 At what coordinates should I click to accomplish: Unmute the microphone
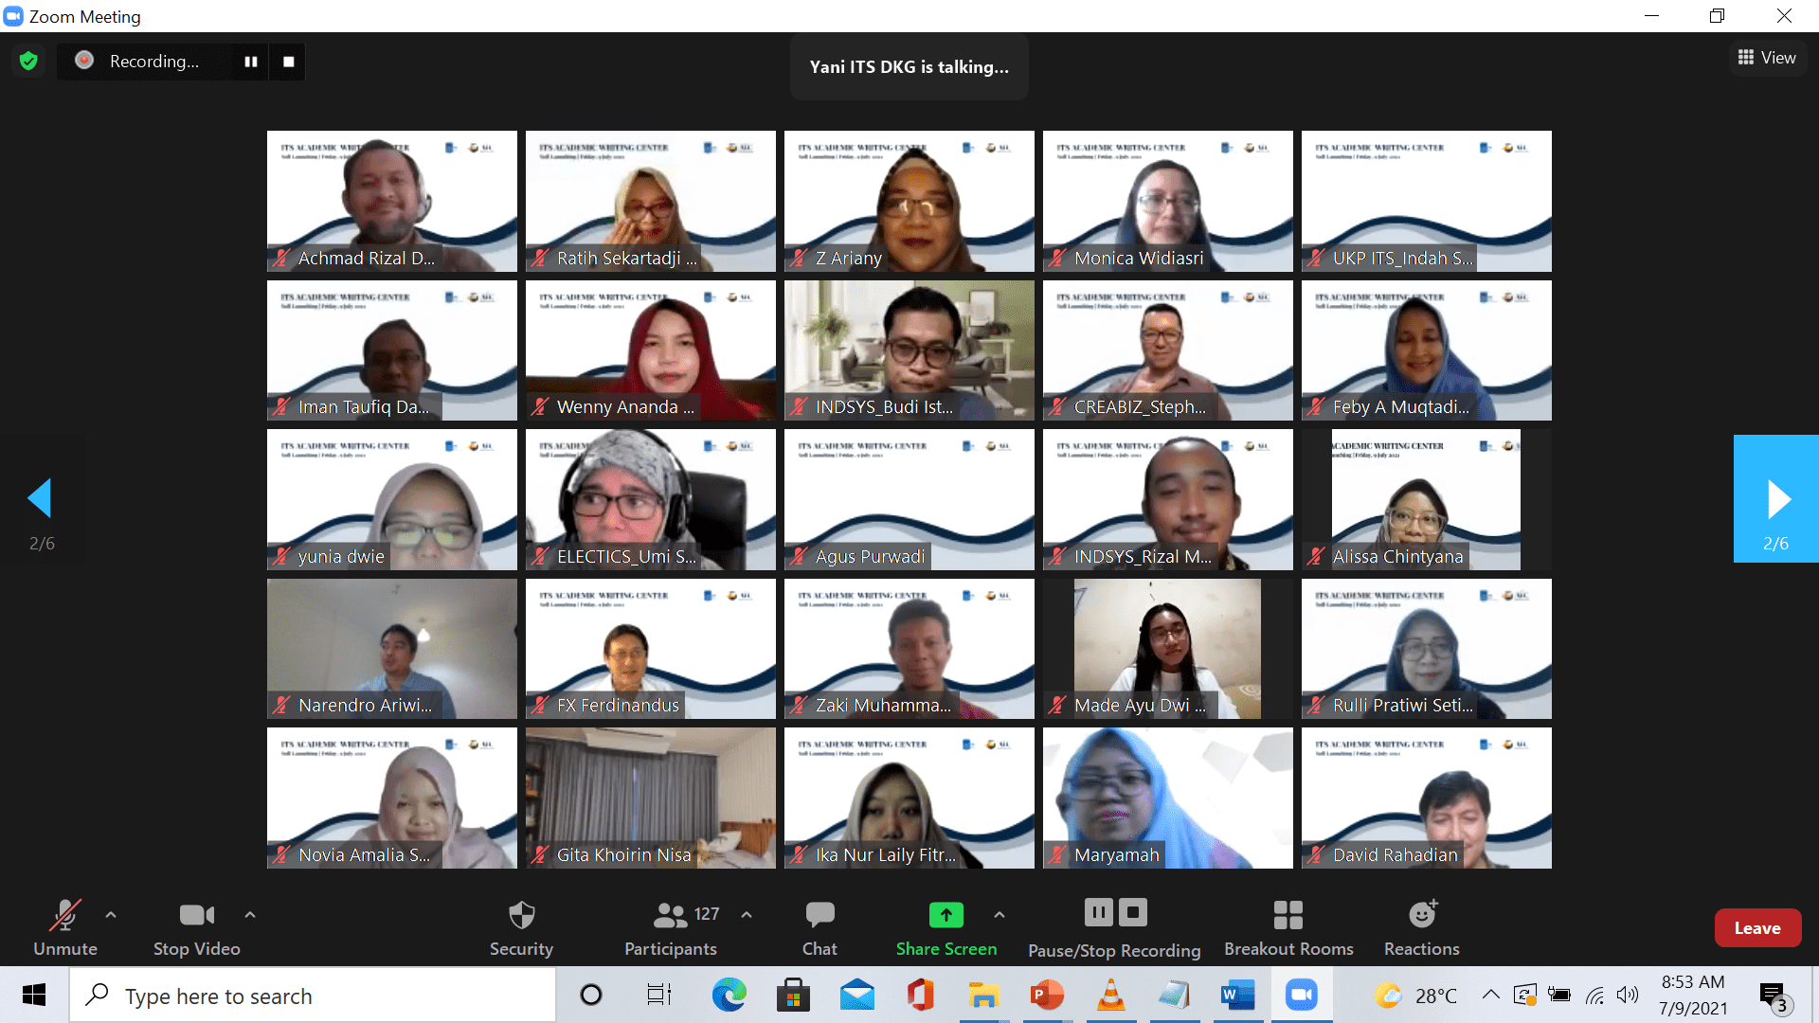coord(64,916)
